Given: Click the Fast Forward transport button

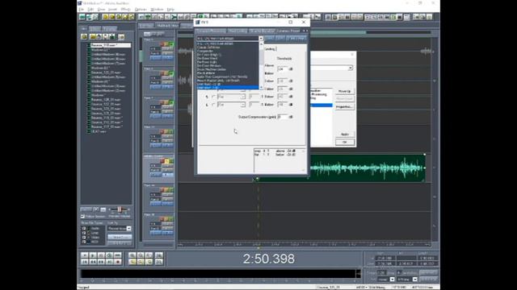Looking at the screenshot, I should 101,262.
